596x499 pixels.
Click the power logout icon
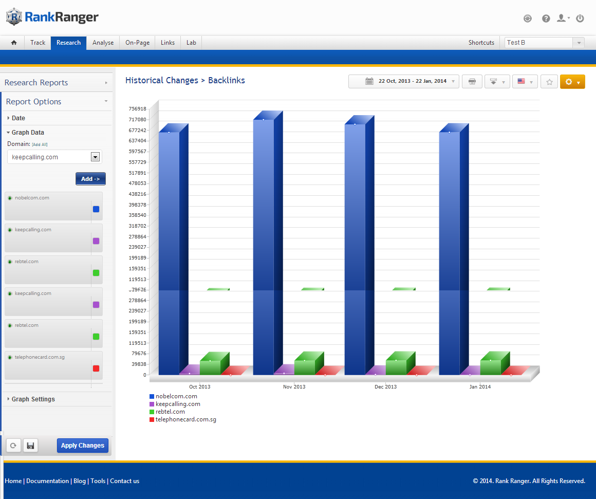pyautogui.click(x=580, y=19)
